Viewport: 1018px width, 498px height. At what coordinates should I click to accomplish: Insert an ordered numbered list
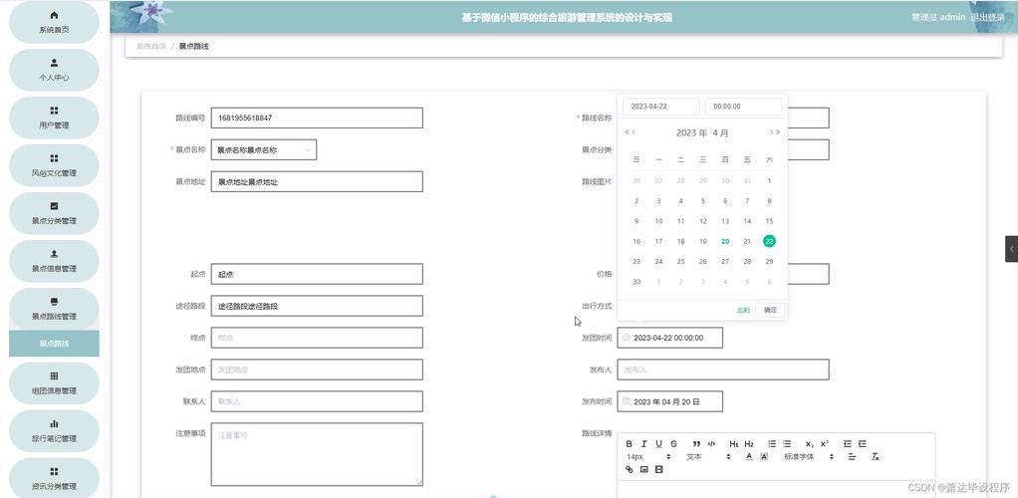coord(772,444)
